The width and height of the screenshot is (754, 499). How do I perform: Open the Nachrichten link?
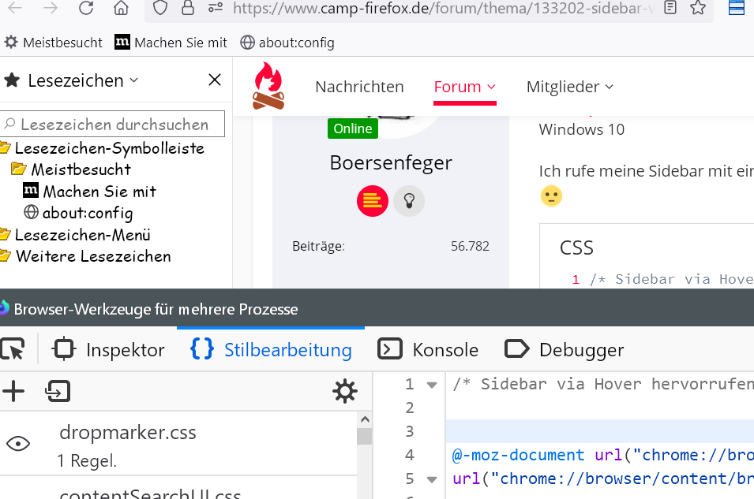(359, 87)
